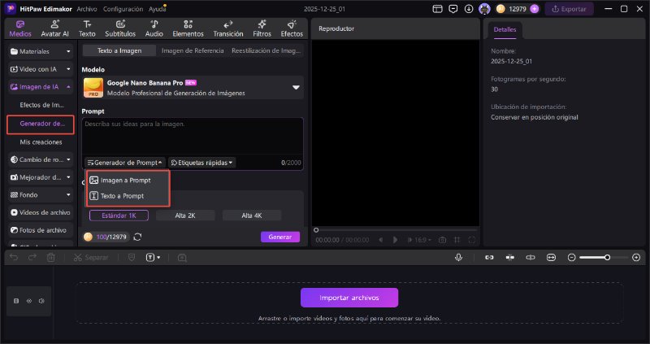This screenshot has height=344, width=650.
Task: Open Videos de archivo in sidebar
Action: pos(40,212)
